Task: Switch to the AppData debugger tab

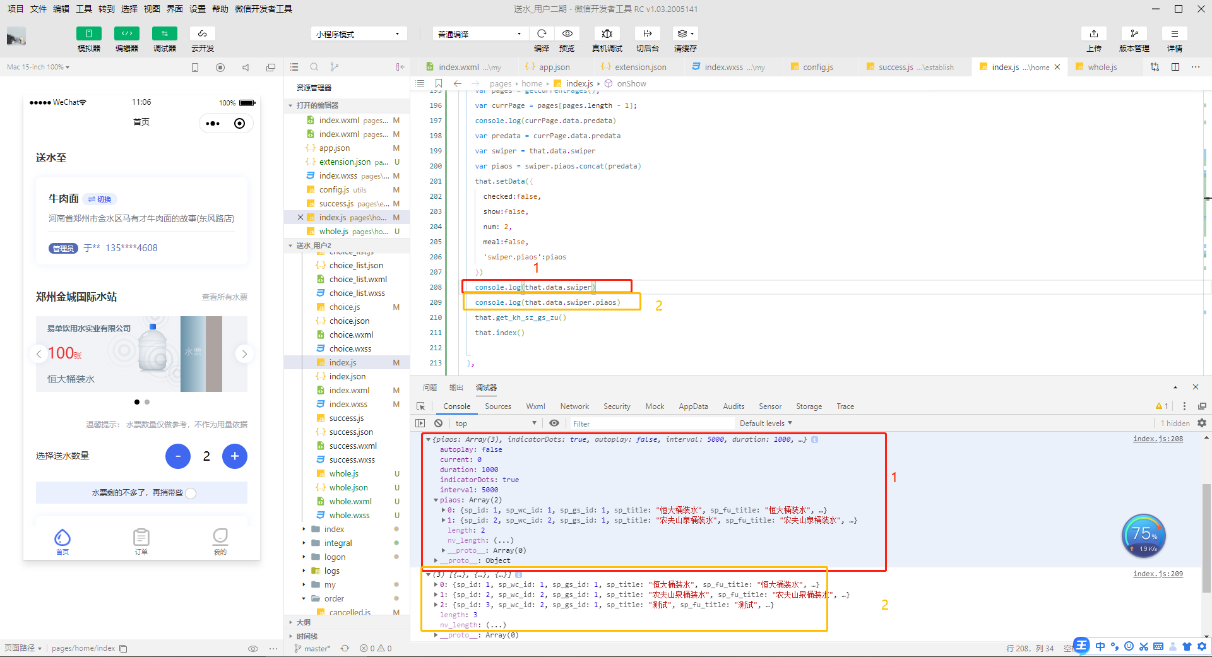Action: pyautogui.click(x=693, y=406)
